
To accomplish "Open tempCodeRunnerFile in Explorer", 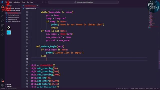I will 14,21.
